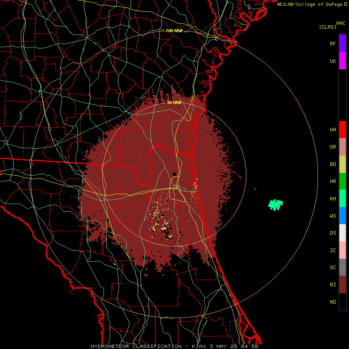This screenshot has width=349, height=349.
Task: Click the BI legend label
Action: pyautogui.click(x=333, y=285)
